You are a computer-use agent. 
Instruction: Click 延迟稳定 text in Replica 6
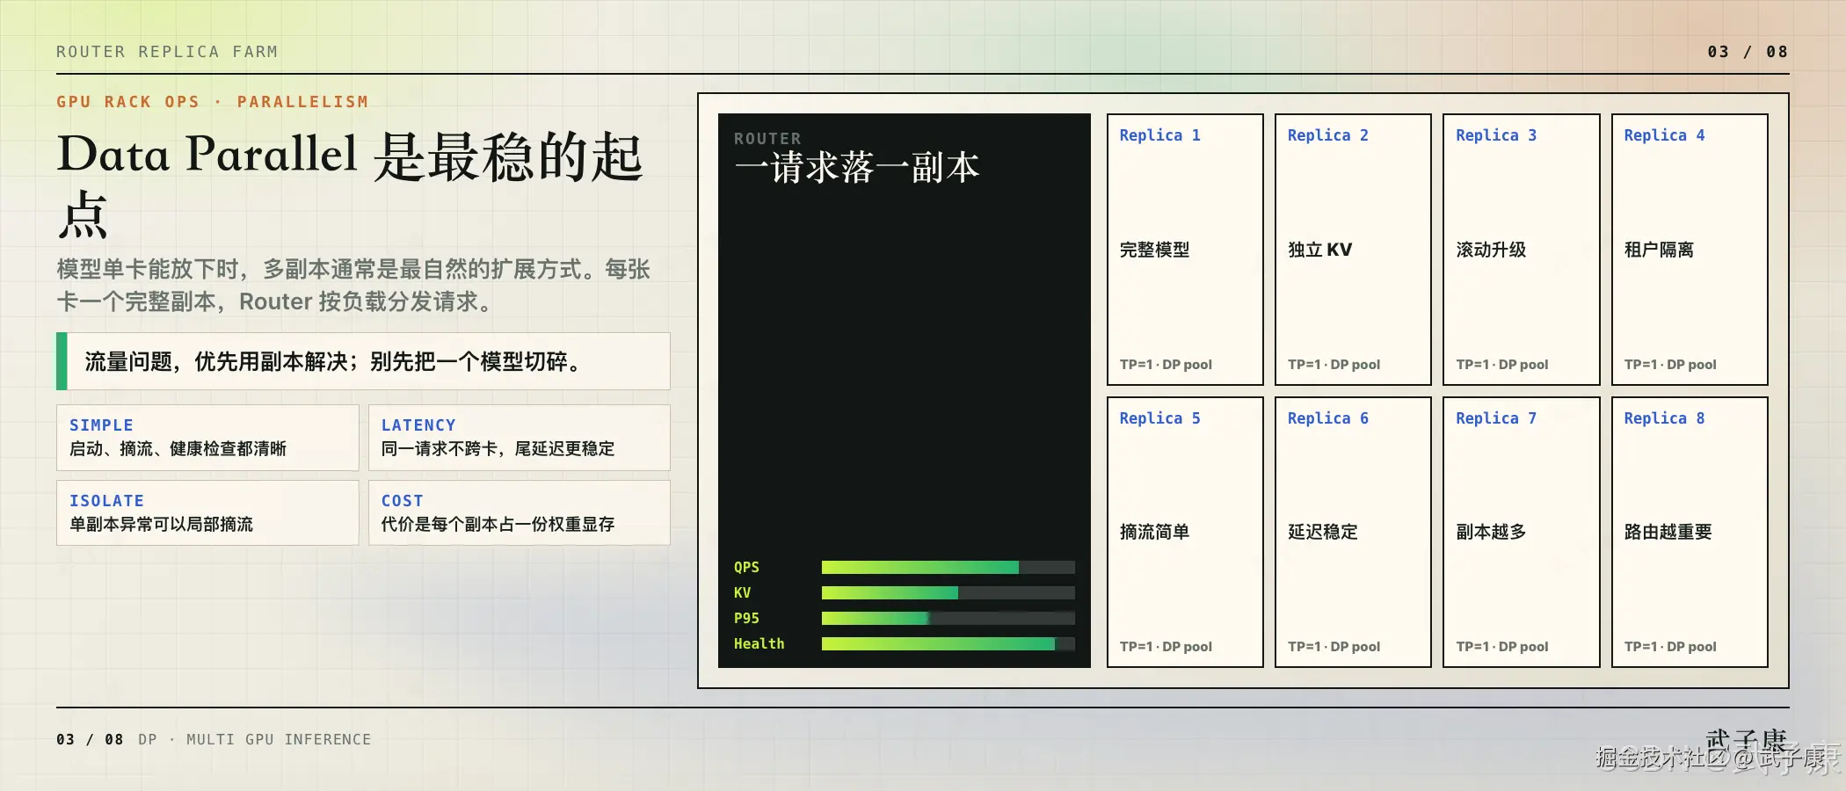pyautogui.click(x=1323, y=532)
